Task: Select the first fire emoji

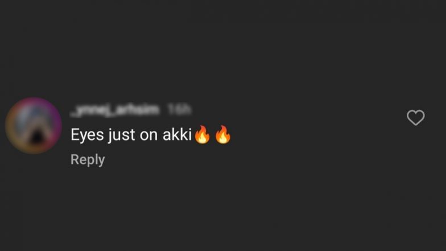Action: 203,134
